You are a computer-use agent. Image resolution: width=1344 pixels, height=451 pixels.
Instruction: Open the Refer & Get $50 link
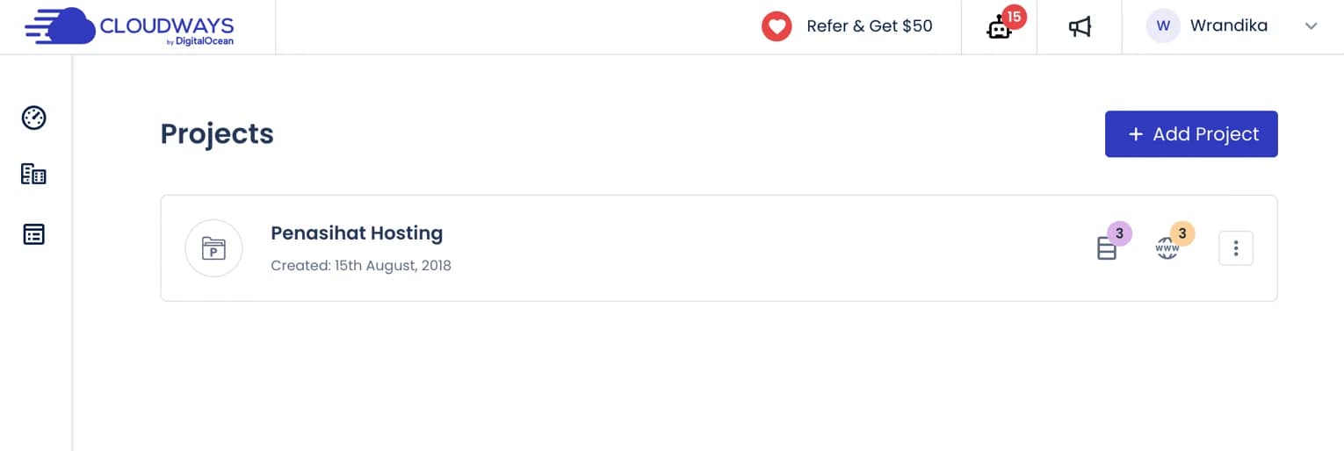coord(869,26)
